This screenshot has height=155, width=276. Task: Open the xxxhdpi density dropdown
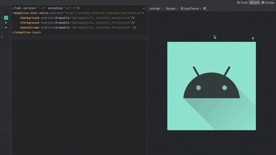156,9
